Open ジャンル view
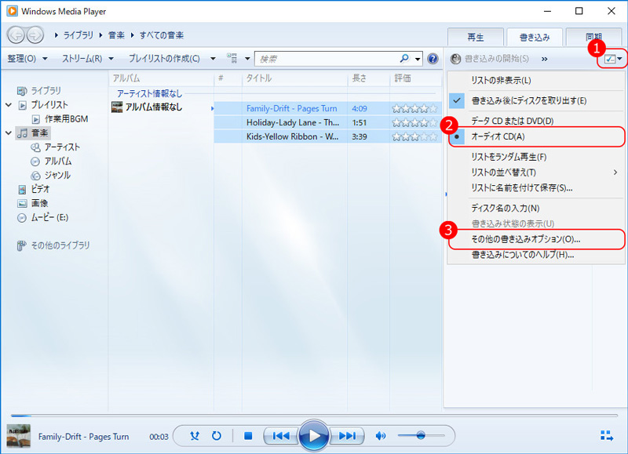The image size is (628, 454). point(51,175)
